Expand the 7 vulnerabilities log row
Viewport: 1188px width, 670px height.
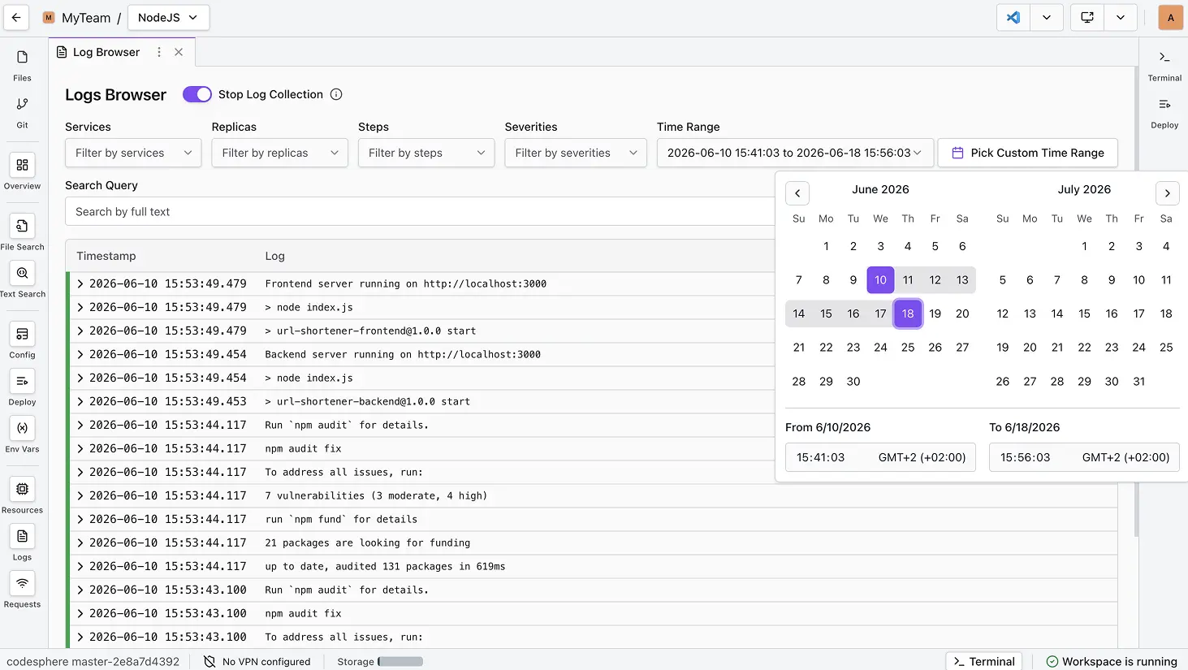point(80,495)
